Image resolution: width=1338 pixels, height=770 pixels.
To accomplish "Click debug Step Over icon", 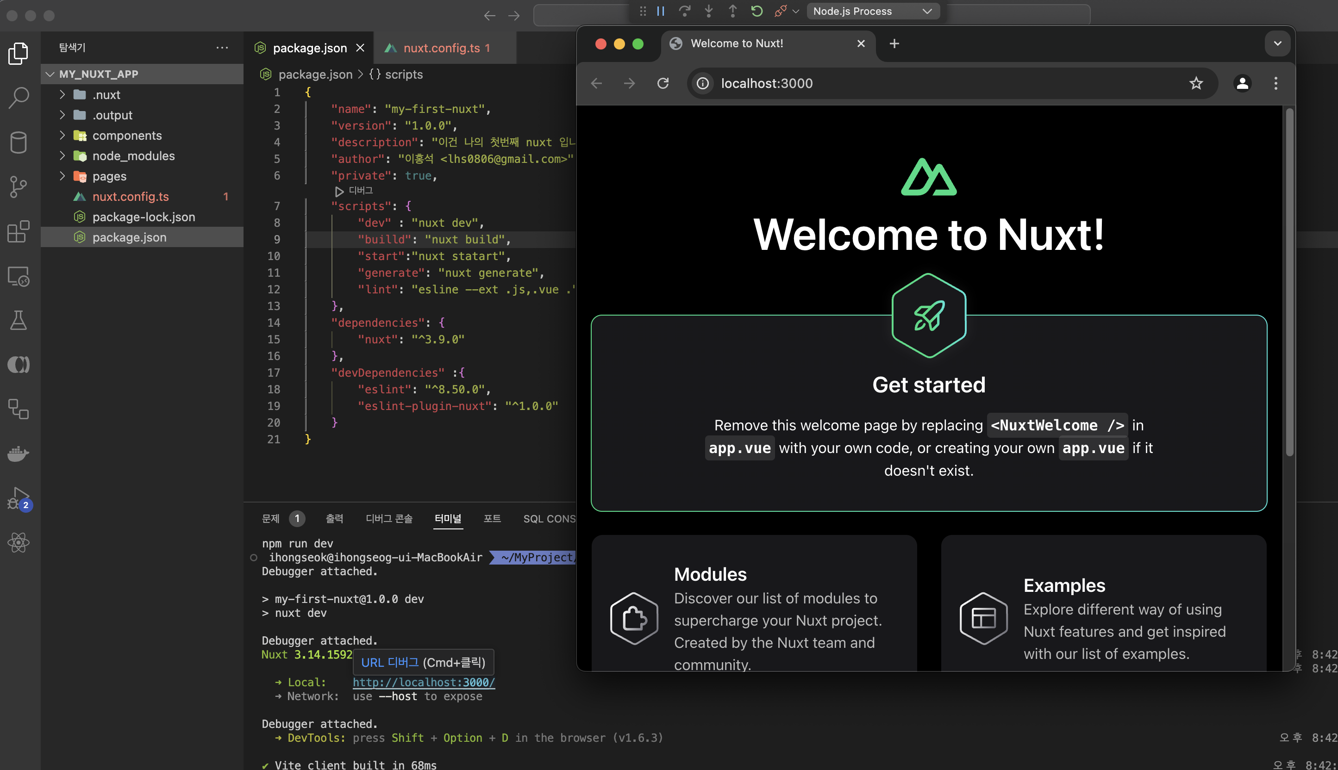I will (x=685, y=11).
